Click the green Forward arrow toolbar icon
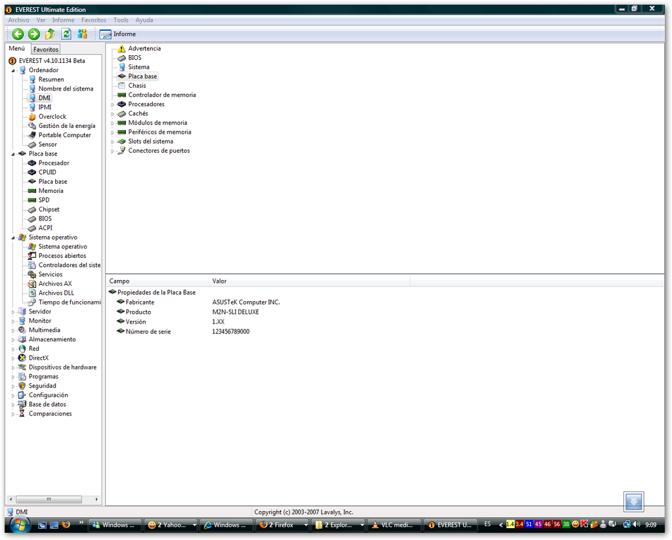Viewport: 672px width, 540px height. pos(34,34)
